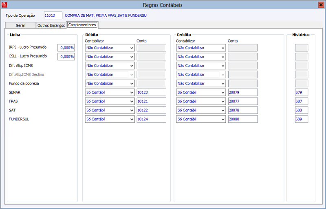Edit the CSLL - Lucro Presumido percentage field

pos(66,57)
